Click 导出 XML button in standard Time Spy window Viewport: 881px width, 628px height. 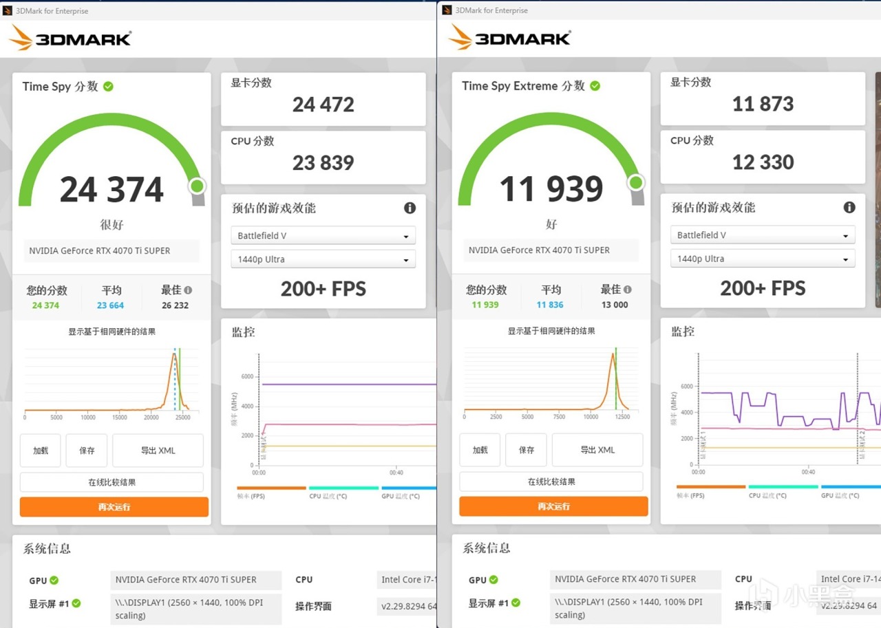[x=158, y=451]
